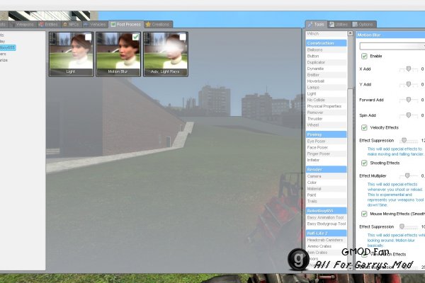
Task: Choose the Physical Properties tool
Action: 327,106
